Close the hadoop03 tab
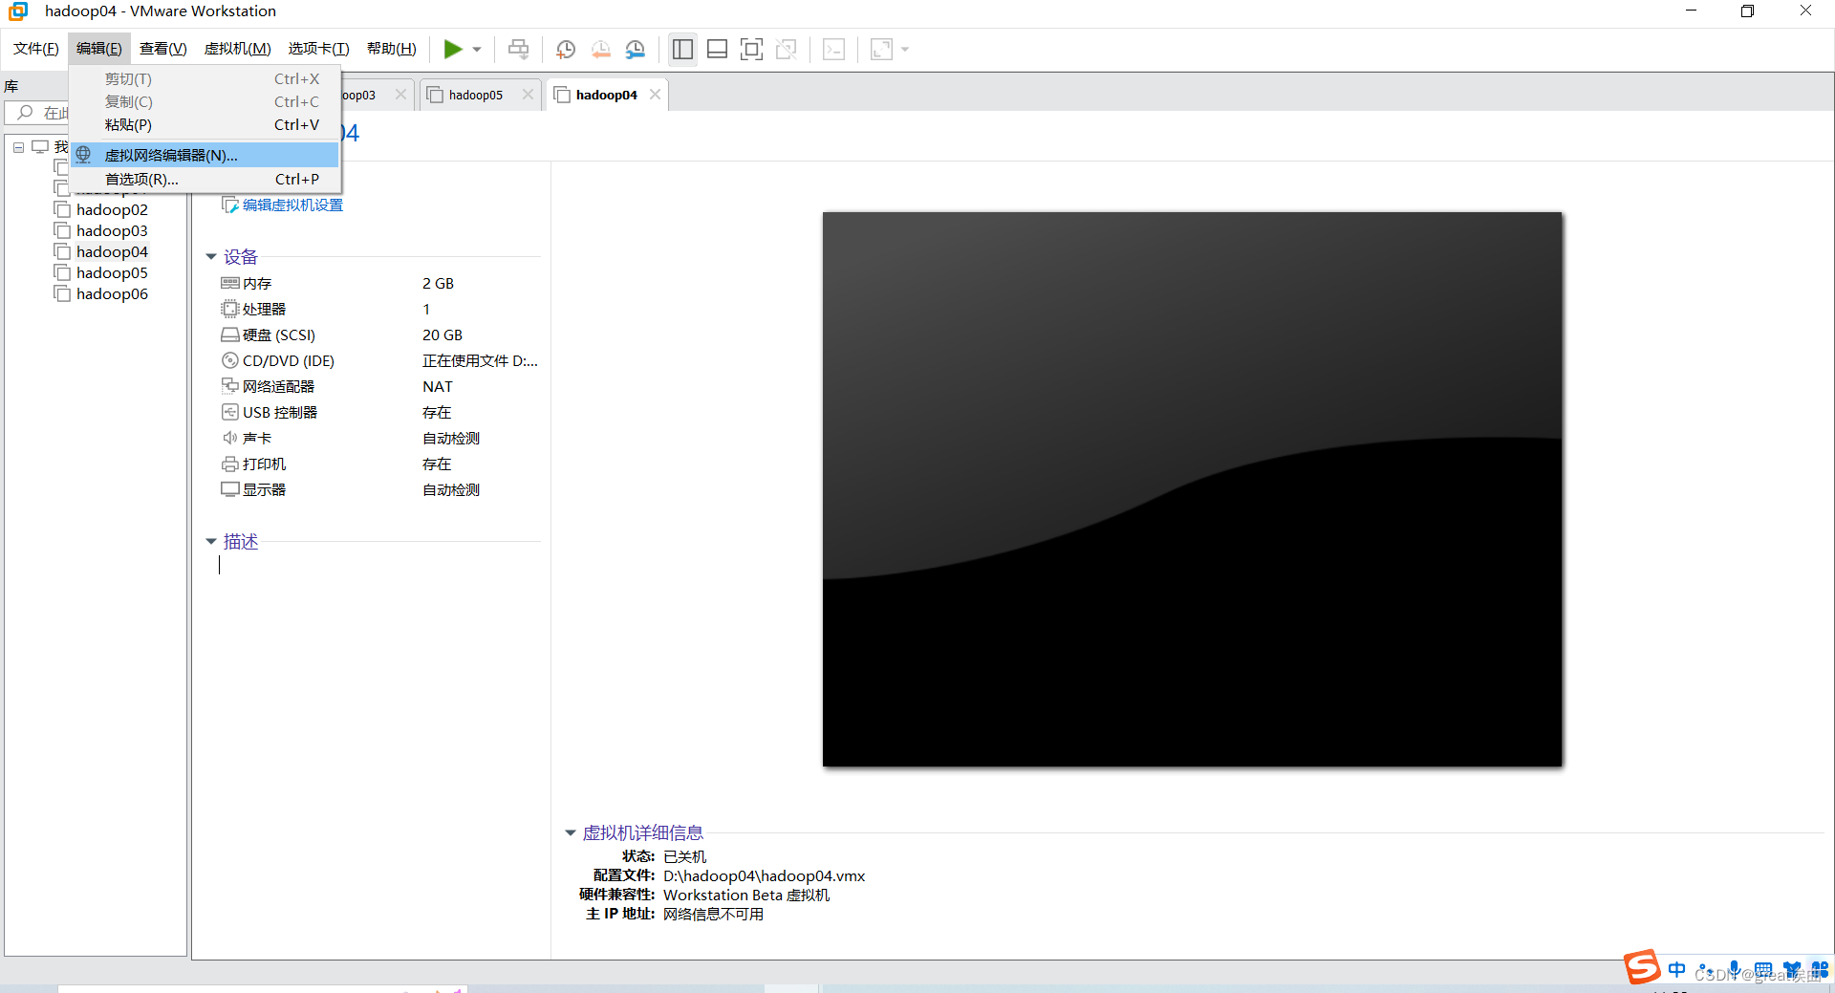The height and width of the screenshot is (993, 1835). 400,95
